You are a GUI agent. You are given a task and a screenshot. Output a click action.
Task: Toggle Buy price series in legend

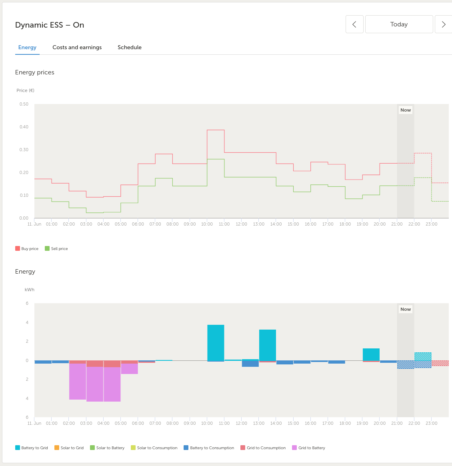27,248
